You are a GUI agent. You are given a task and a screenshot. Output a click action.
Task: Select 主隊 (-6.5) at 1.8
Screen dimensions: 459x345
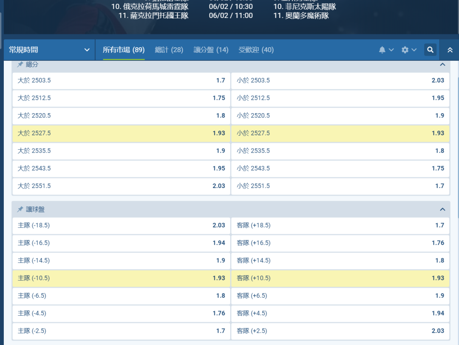click(x=122, y=296)
